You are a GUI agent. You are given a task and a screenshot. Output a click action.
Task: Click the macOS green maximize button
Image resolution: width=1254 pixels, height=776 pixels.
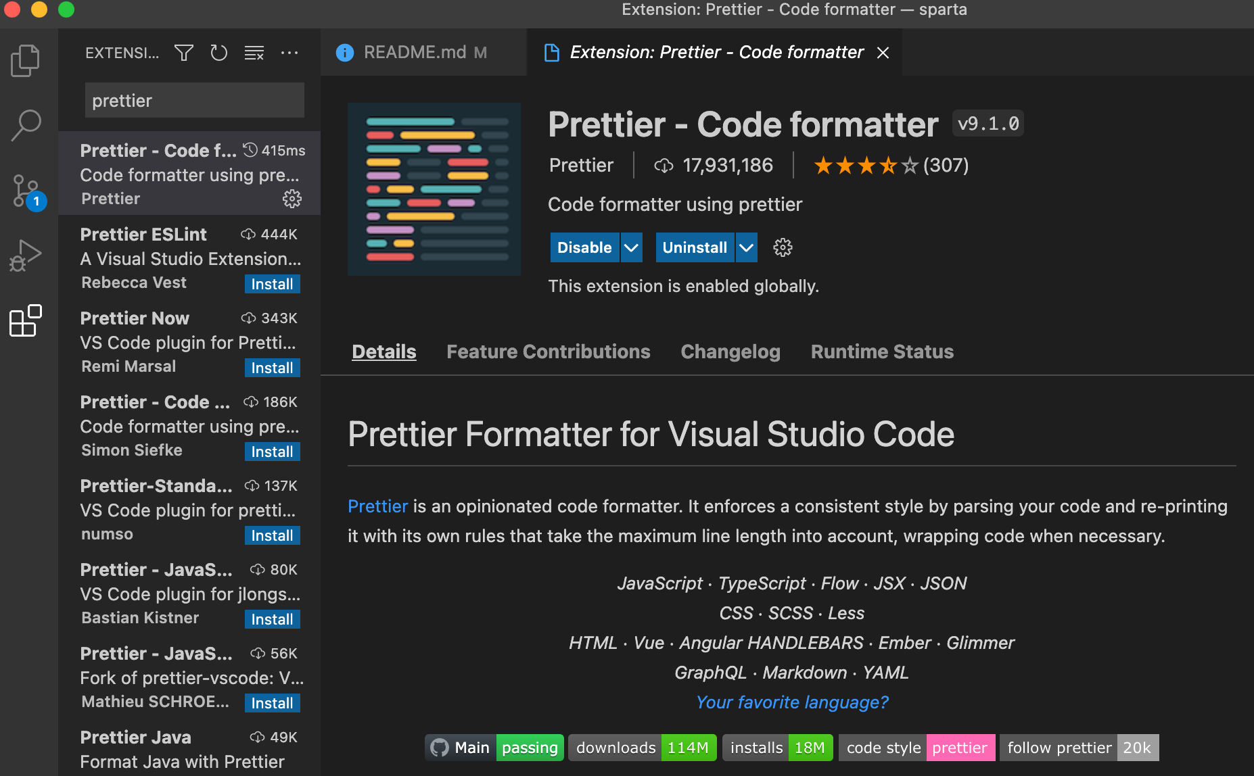click(x=66, y=9)
